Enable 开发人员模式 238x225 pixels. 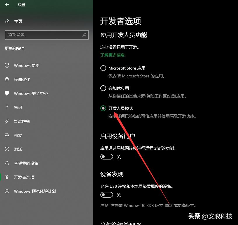coord(103,108)
